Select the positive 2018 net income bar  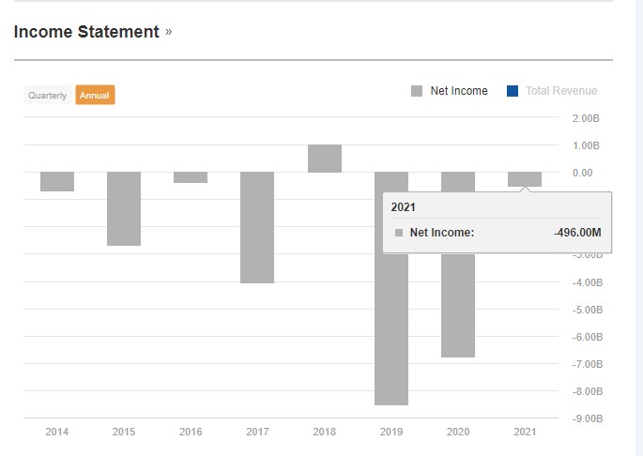point(325,159)
